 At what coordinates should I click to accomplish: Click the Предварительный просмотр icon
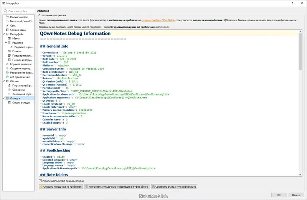[9, 55]
